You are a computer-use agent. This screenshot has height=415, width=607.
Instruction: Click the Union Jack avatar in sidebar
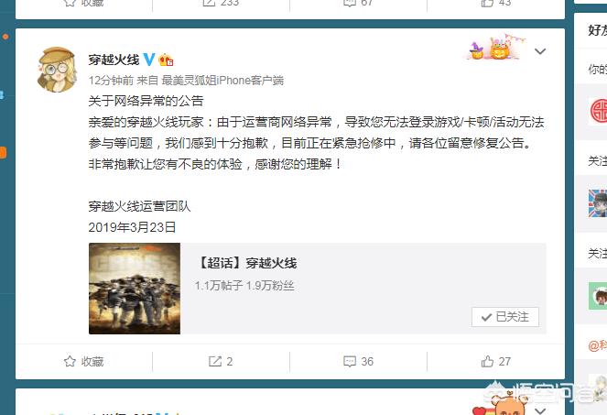[598, 203]
